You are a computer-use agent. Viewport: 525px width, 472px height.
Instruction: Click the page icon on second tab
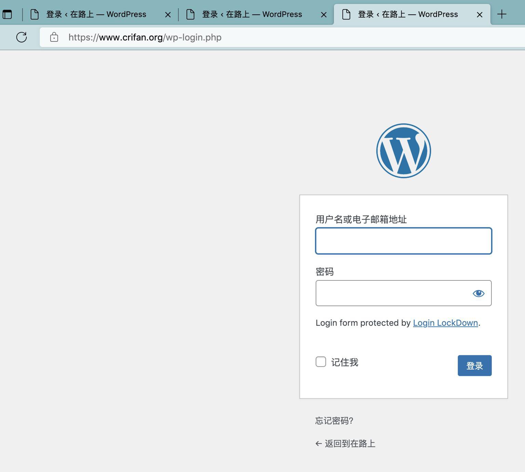(x=190, y=14)
